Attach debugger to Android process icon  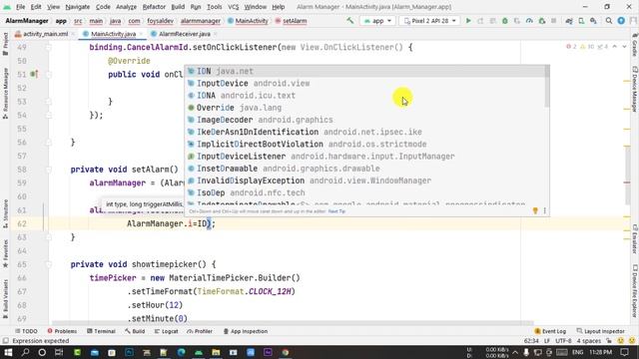tap(541, 21)
